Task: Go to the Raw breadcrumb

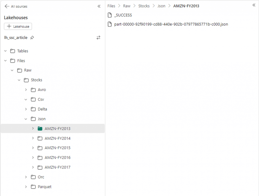Action: coord(127,6)
